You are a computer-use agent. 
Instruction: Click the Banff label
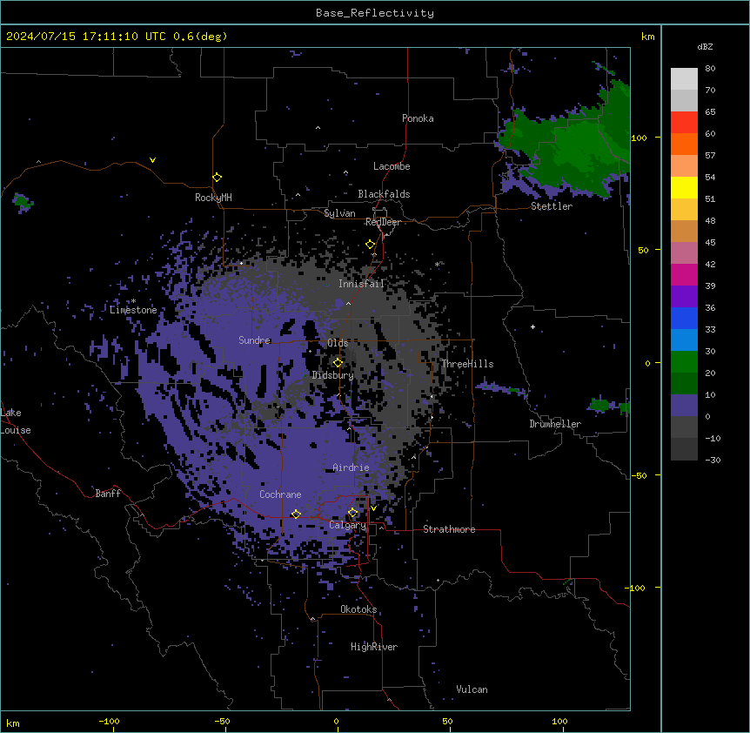pos(108,494)
